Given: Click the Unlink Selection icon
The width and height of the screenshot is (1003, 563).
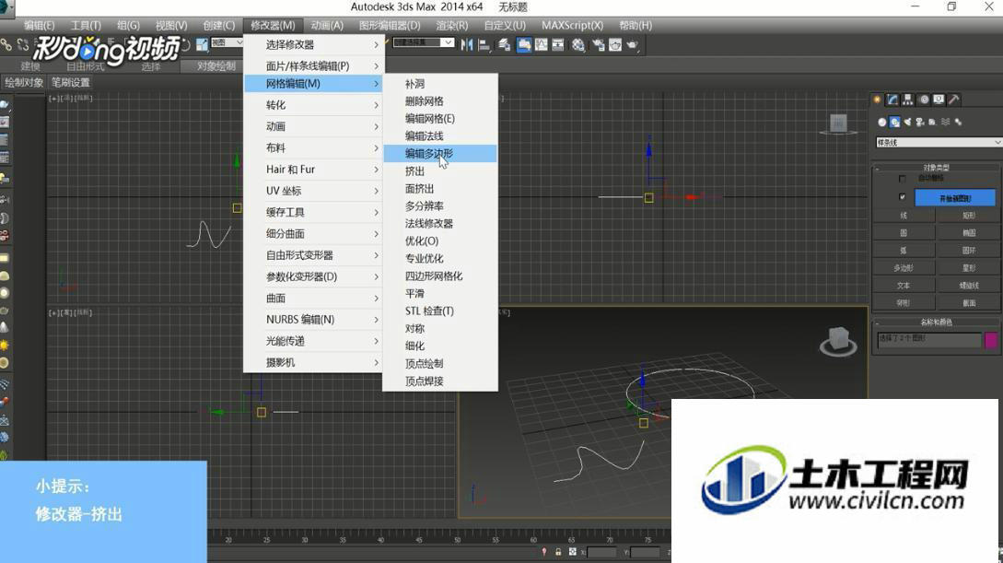Looking at the screenshot, I should click(23, 45).
